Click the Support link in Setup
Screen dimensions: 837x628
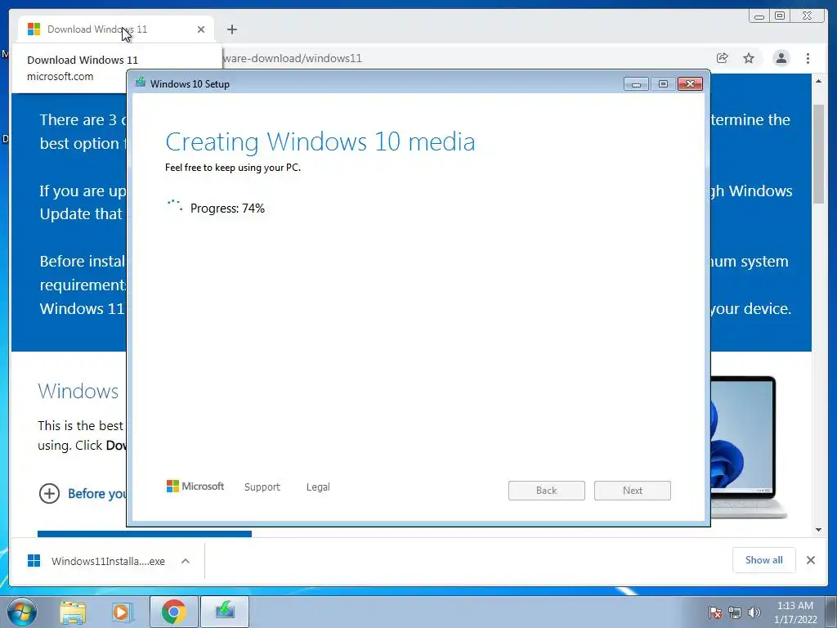262,487
